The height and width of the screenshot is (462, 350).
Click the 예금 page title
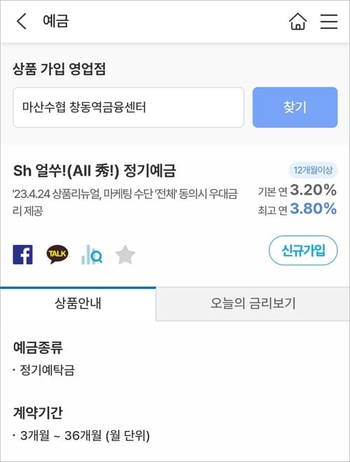pyautogui.click(x=56, y=21)
